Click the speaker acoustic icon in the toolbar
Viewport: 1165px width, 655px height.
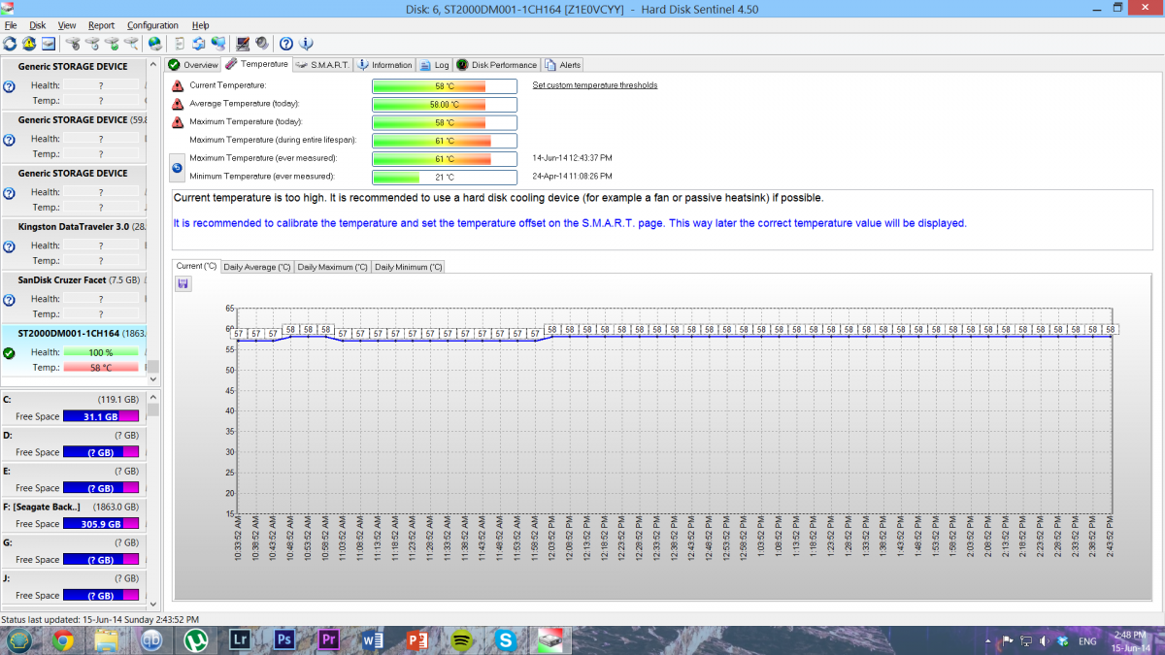[x=261, y=44]
